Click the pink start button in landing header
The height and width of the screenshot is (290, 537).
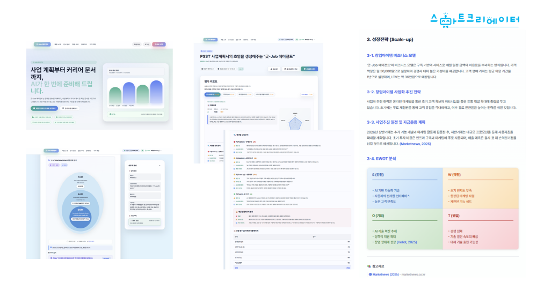159,44
